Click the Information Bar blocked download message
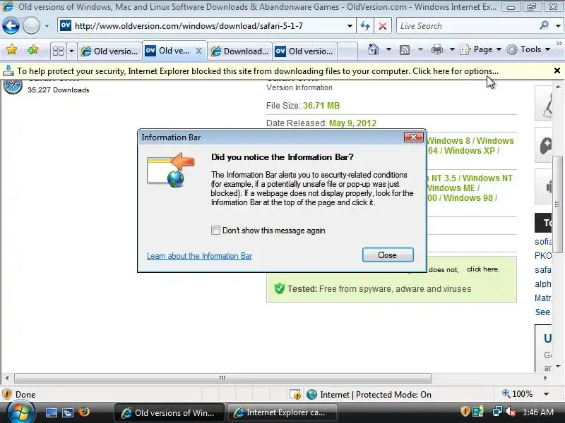 point(258,71)
